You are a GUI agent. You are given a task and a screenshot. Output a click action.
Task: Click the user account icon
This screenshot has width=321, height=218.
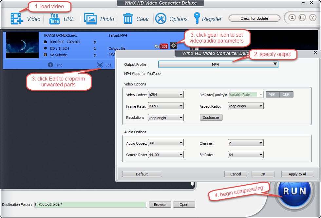(292, 18)
